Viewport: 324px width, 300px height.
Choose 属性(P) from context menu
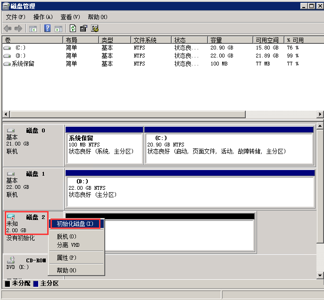pos(76,258)
